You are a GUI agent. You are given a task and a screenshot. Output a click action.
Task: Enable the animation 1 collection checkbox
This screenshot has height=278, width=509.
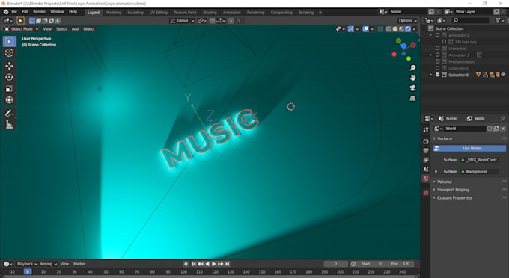pos(438,35)
